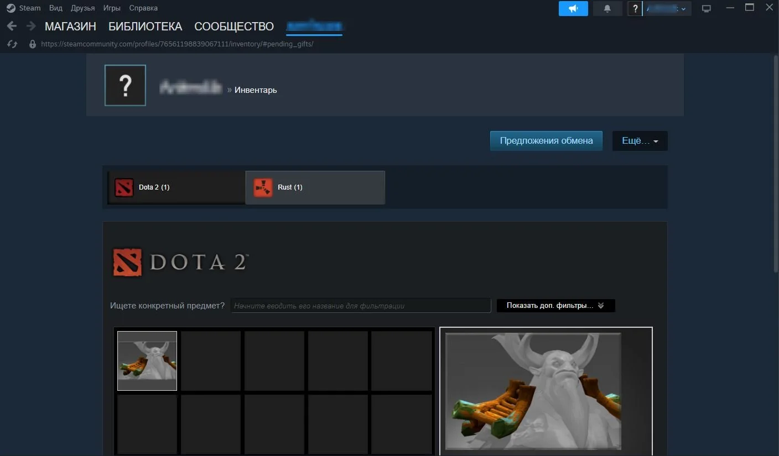Go back with the left arrow

12,26
